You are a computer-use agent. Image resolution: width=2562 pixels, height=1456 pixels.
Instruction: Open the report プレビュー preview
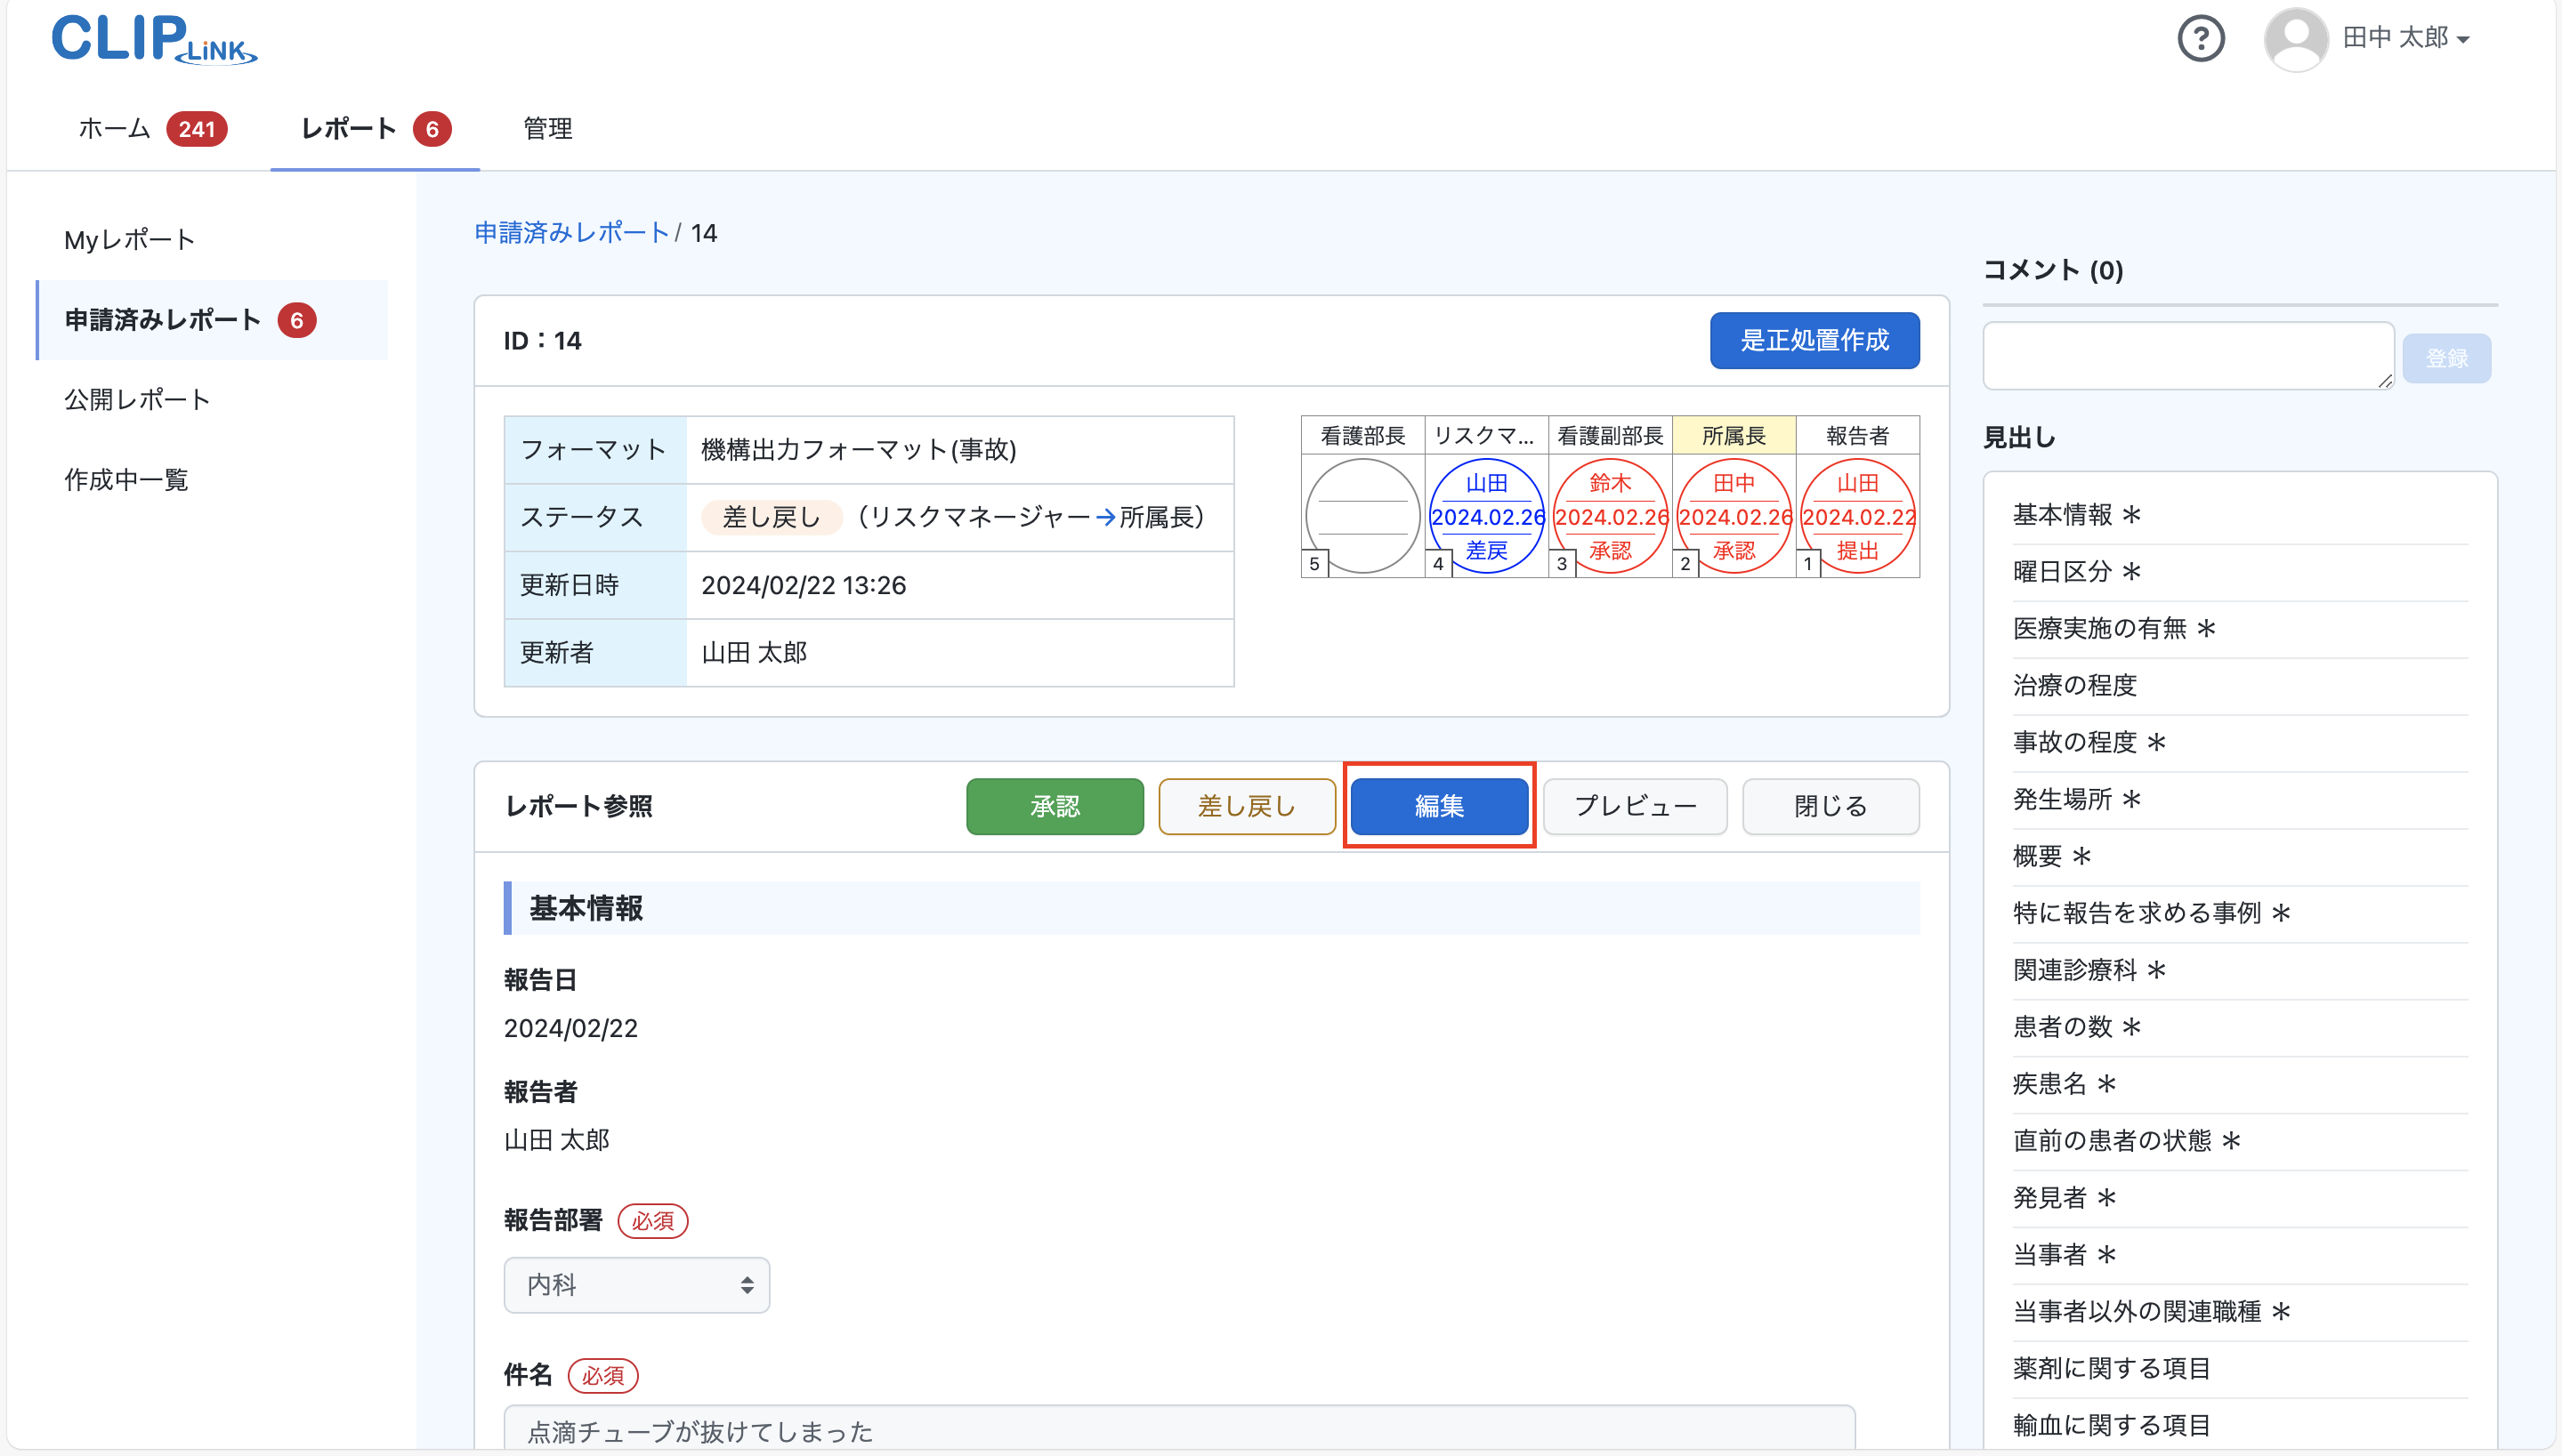(x=1634, y=806)
